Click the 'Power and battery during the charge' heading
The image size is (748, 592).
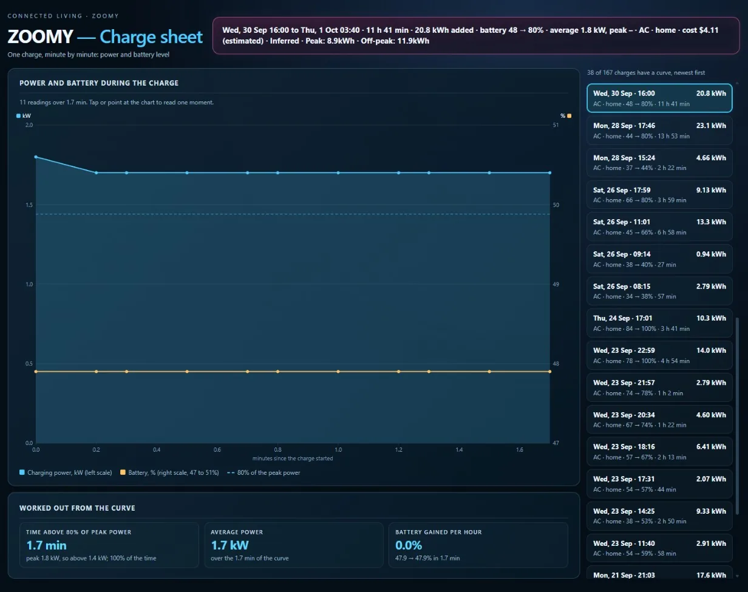tap(99, 83)
